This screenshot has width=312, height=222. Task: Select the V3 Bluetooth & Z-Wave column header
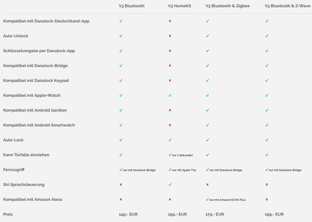[x=287, y=6]
